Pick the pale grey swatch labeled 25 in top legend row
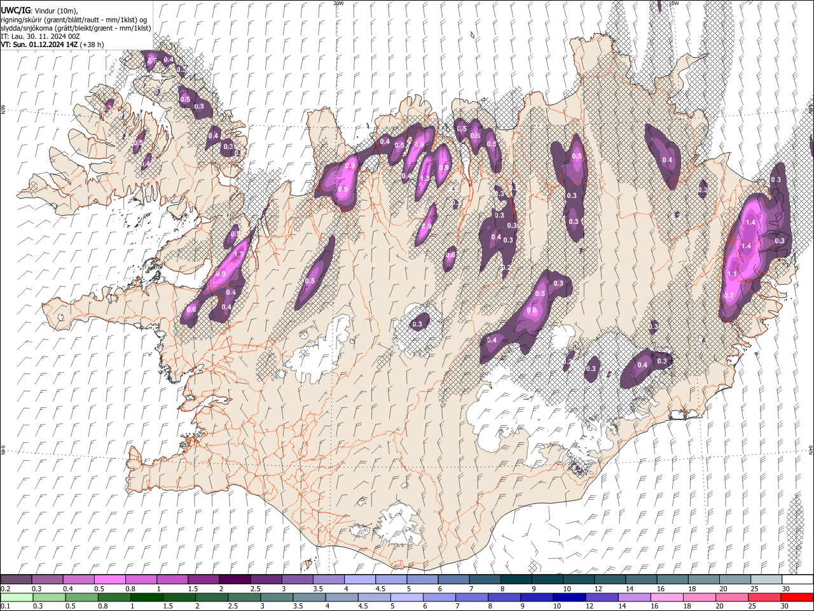 (767, 579)
